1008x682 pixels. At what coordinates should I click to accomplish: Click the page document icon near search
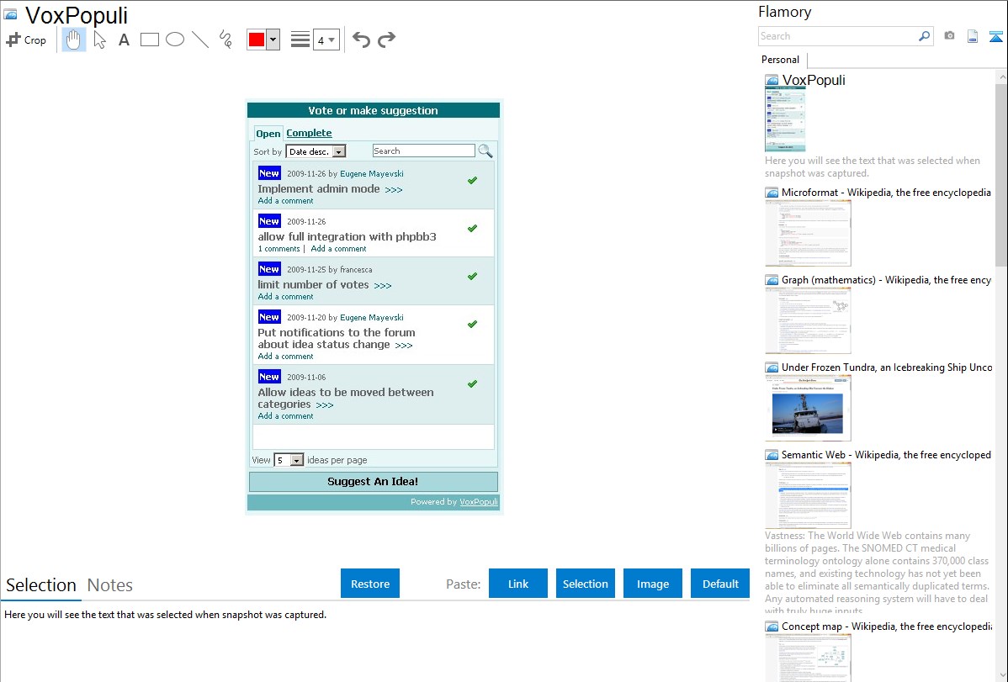973,36
